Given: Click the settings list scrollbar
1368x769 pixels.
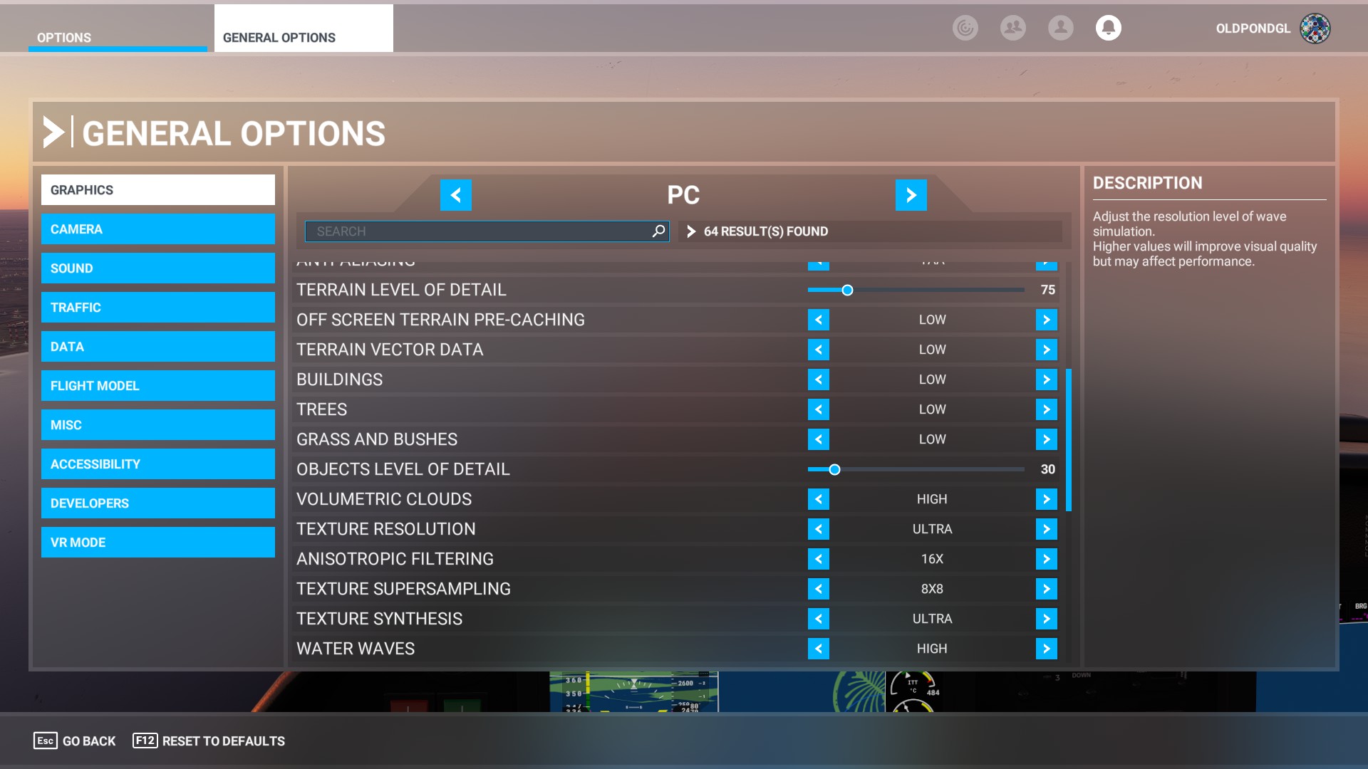Looking at the screenshot, I should [1069, 440].
